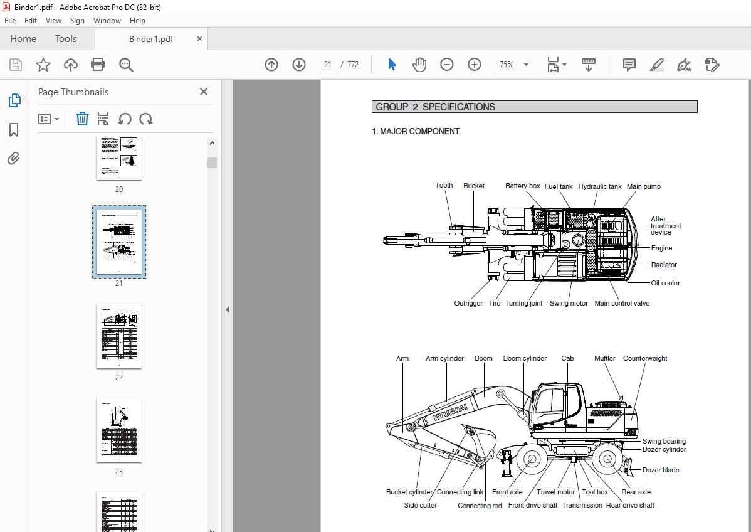This screenshot has height=532, width=751.
Task: Select the arrow selection tool
Action: (x=392, y=65)
